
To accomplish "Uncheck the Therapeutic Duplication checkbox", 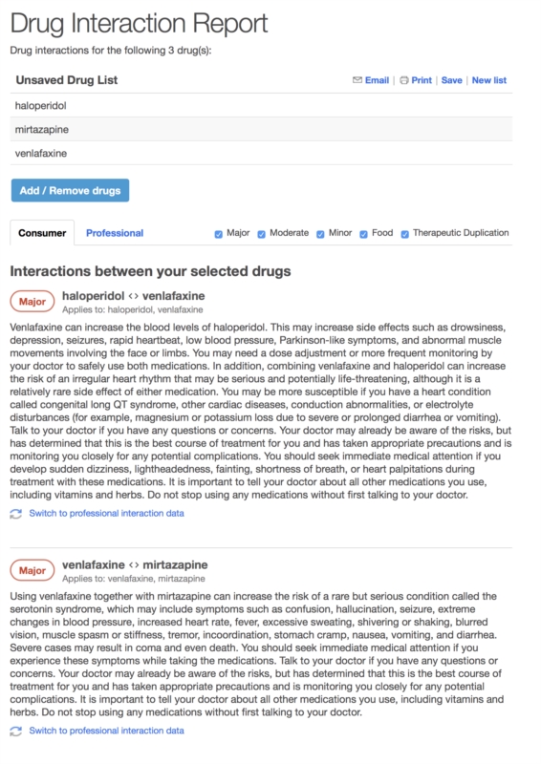I will click(x=404, y=234).
